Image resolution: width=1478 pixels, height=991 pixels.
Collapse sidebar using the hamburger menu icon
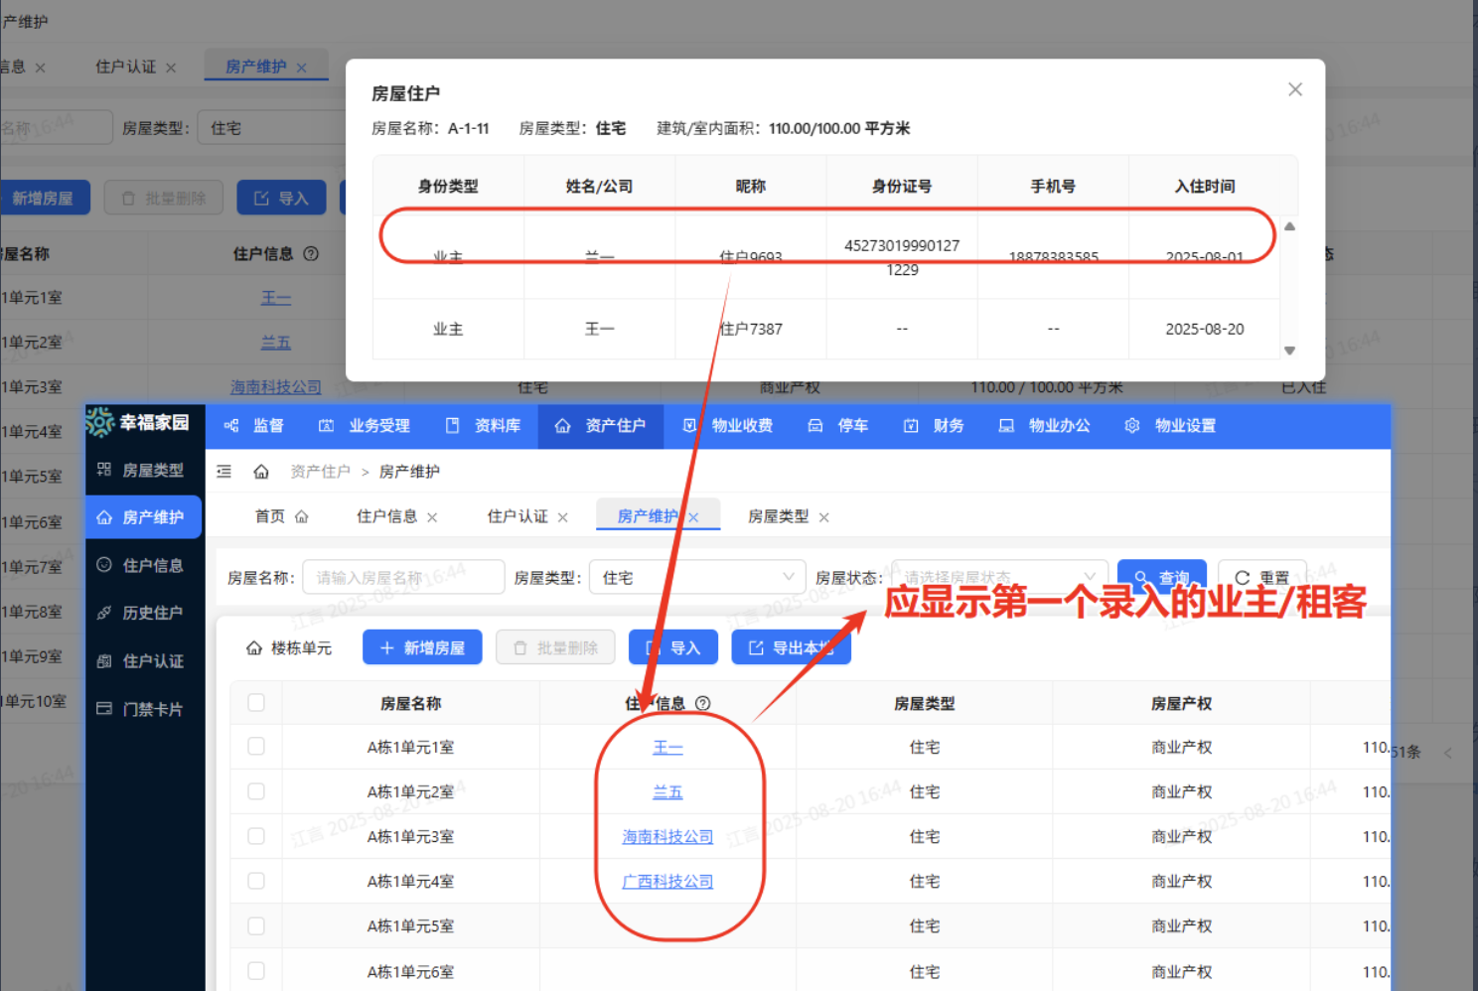click(224, 472)
